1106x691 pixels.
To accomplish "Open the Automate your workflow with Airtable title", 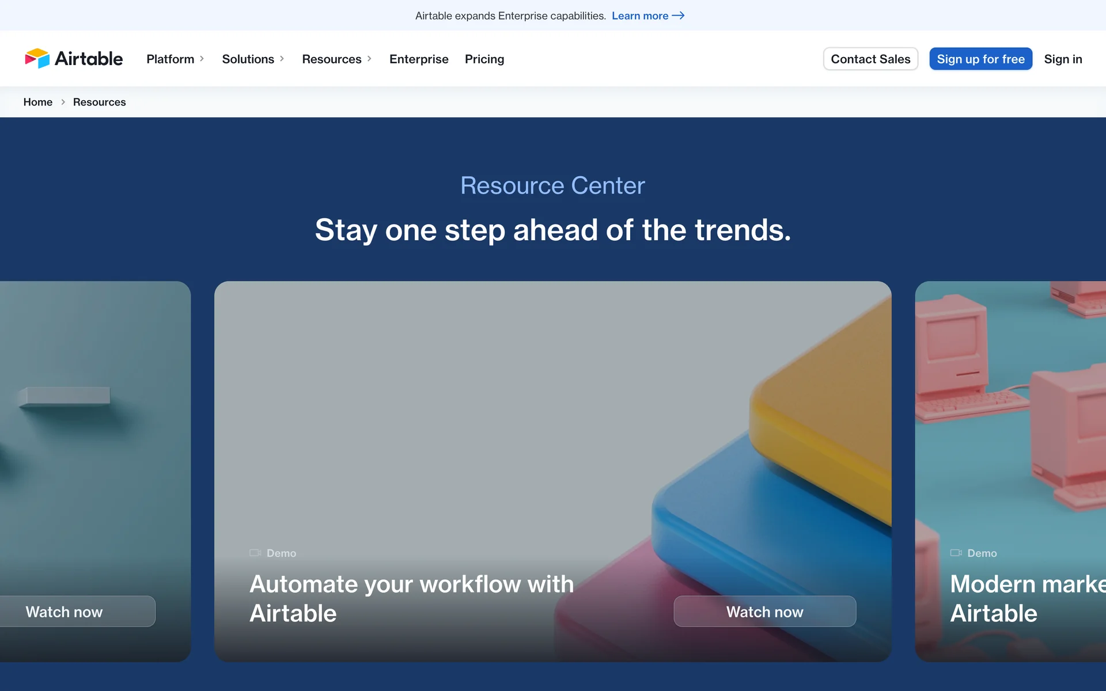I will (x=411, y=598).
